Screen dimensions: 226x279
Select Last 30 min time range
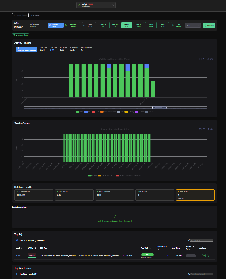(x=115, y=25)
